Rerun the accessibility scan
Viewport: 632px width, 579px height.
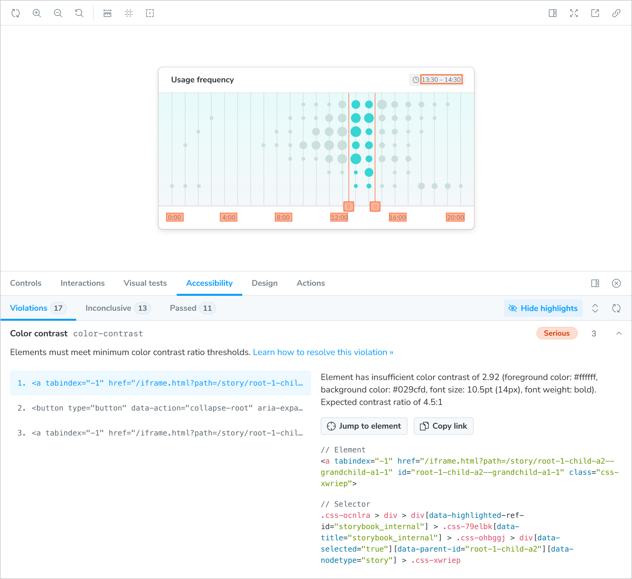[617, 308]
